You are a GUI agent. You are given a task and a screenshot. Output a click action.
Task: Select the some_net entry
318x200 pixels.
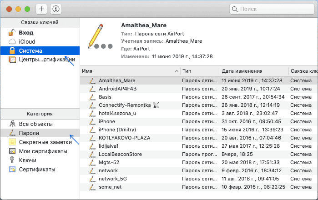click(x=199, y=187)
